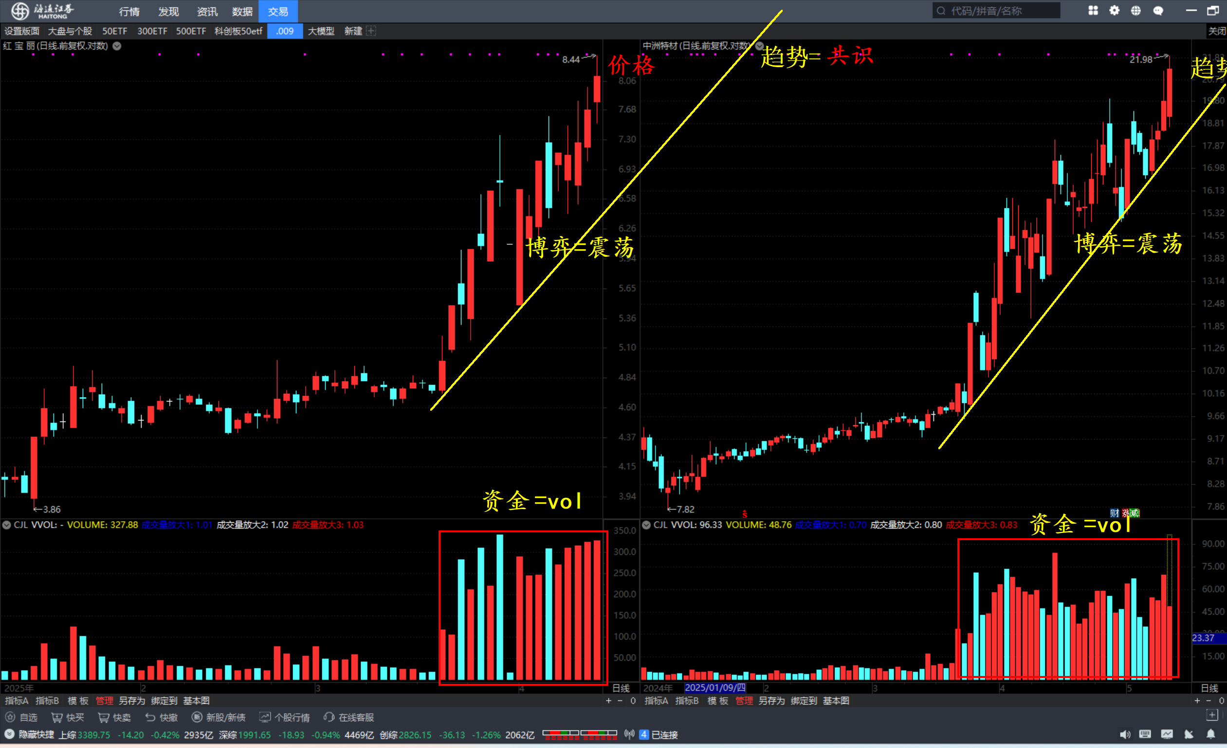Select the 科创板50etf layout tab

238,31
